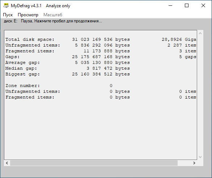Click the 'диск E:' status text
The height and width of the screenshot is (178, 212).
pyautogui.click(x=10, y=21)
